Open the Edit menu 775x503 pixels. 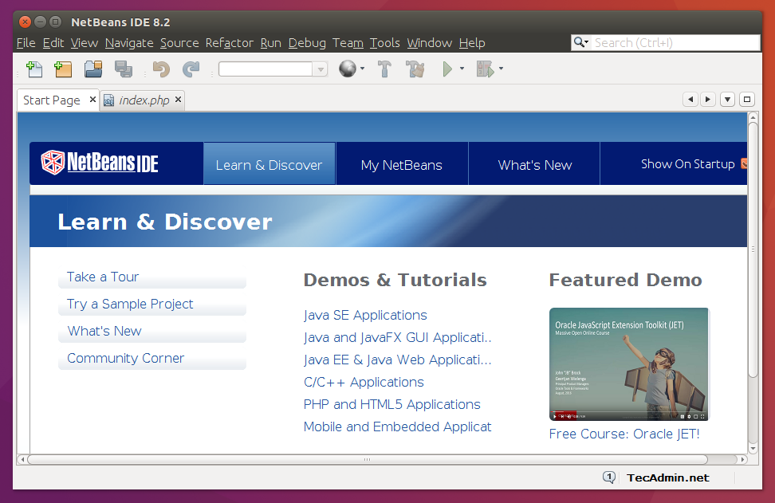click(53, 43)
